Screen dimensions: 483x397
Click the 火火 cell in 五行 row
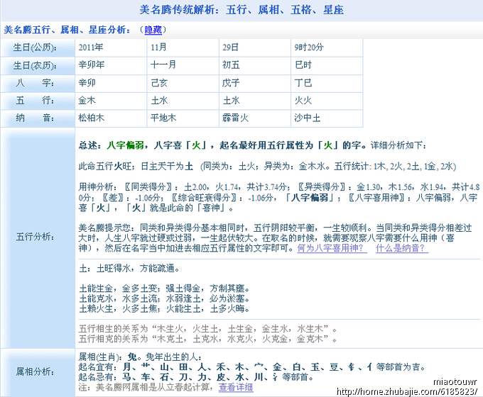[327, 101]
